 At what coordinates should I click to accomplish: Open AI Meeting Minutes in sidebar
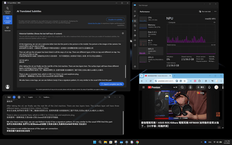pos(8,10)
